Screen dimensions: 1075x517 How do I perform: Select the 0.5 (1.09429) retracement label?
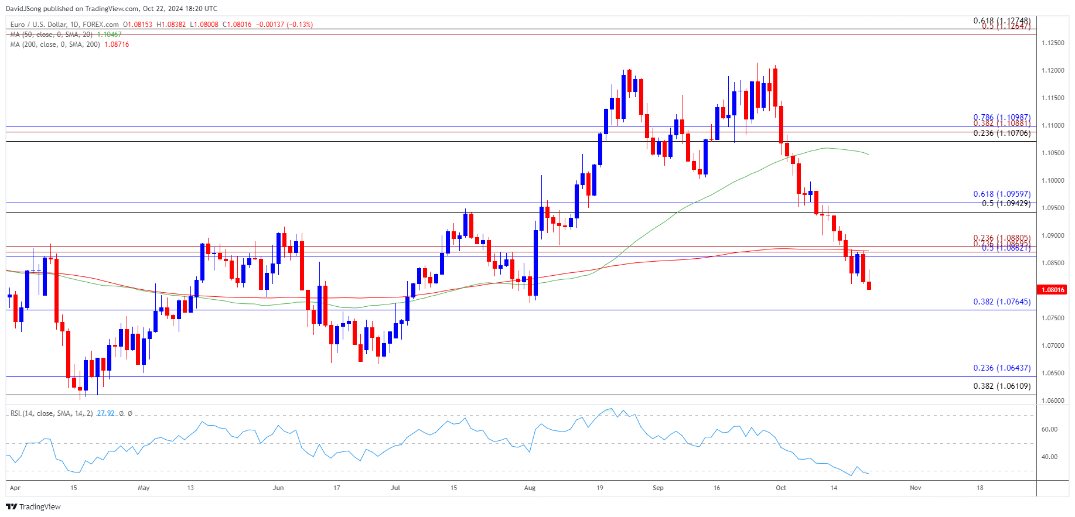point(1005,204)
